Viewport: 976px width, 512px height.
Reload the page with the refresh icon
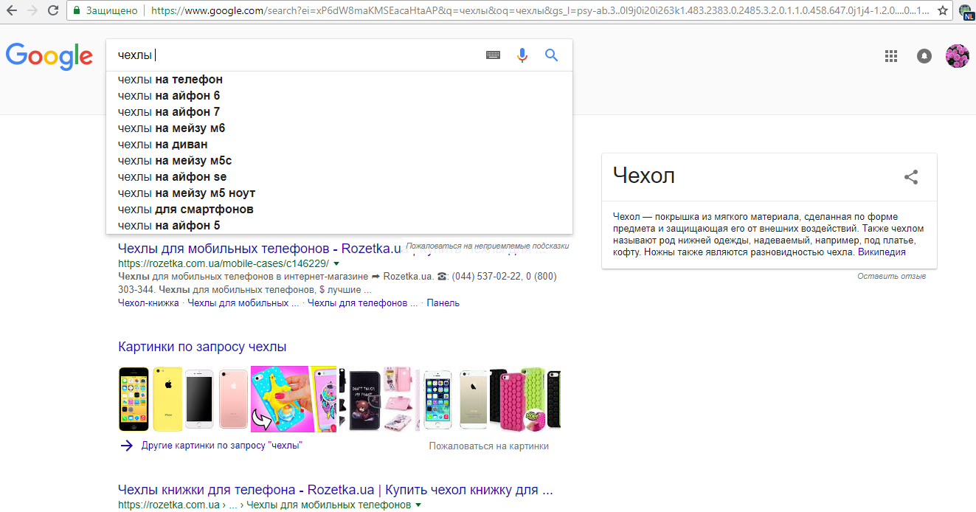point(53,10)
